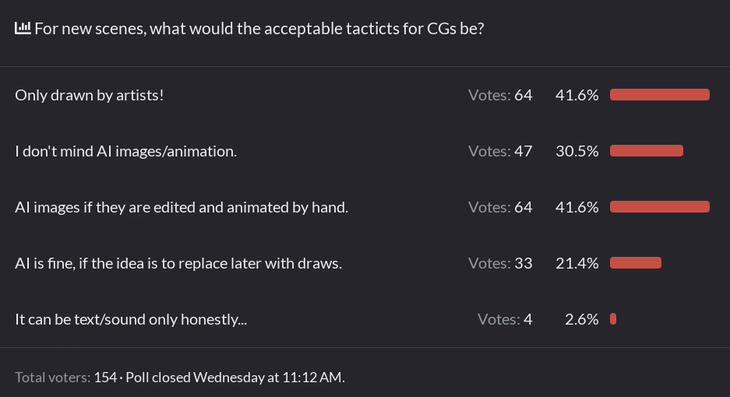Choose "AI is fine, if the idea" option
This screenshot has width=730, height=397.
(x=178, y=263)
